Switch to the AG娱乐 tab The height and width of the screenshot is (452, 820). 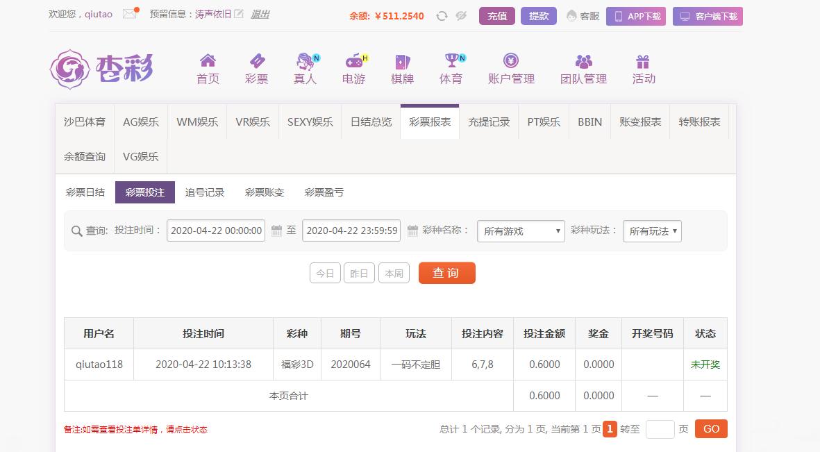(141, 122)
